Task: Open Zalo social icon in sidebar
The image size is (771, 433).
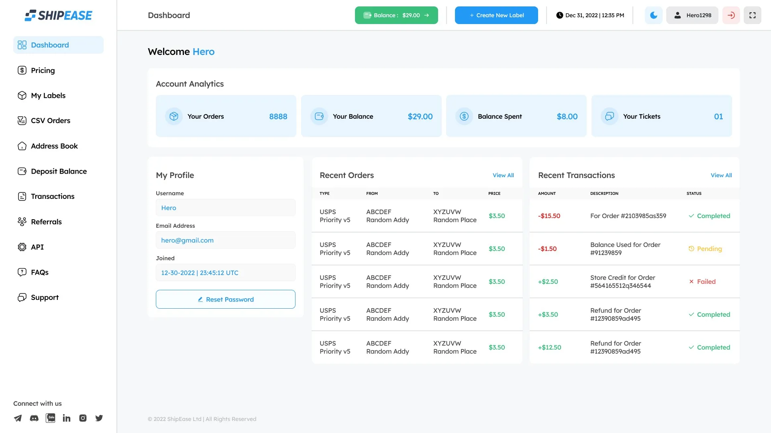Action: (x=51, y=418)
